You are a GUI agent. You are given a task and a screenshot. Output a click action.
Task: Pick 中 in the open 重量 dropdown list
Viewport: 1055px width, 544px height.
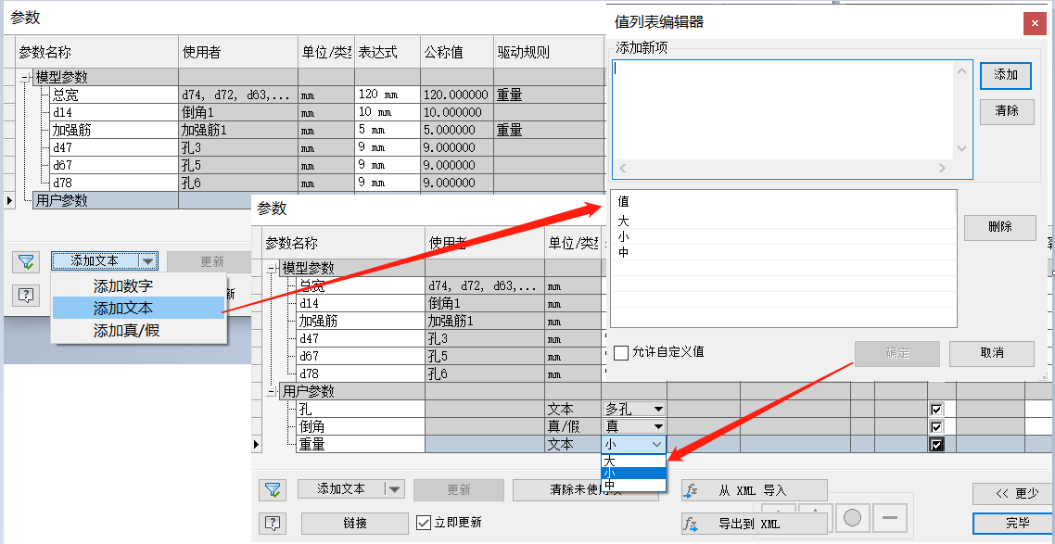tap(634, 485)
